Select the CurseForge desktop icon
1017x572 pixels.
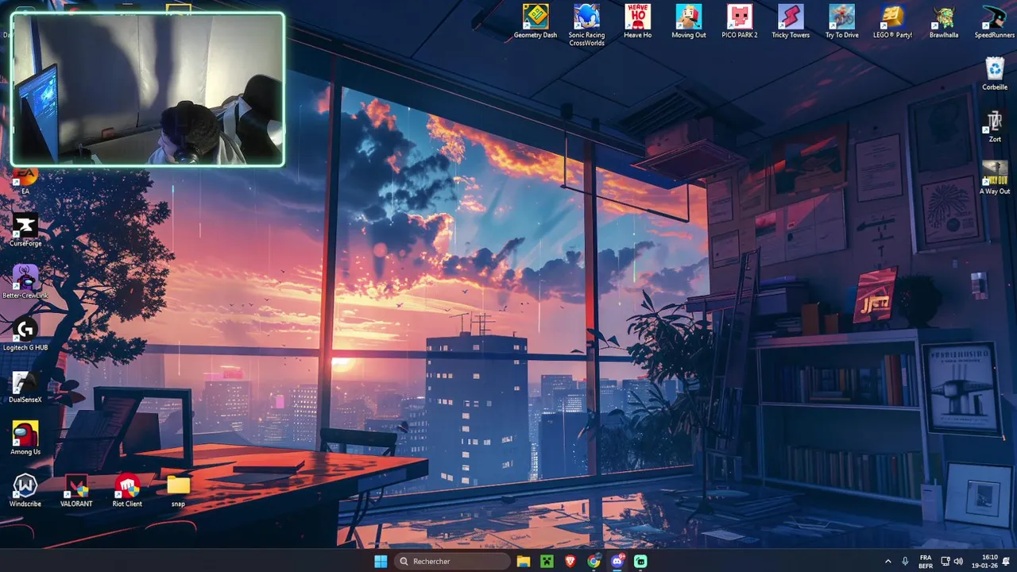[x=25, y=230]
